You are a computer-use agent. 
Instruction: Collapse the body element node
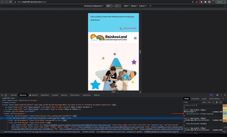tap(3, 105)
